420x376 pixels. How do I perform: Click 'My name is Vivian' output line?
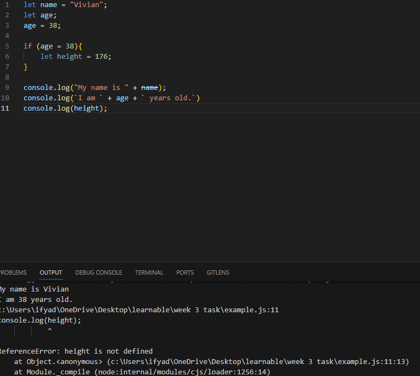[34, 289]
